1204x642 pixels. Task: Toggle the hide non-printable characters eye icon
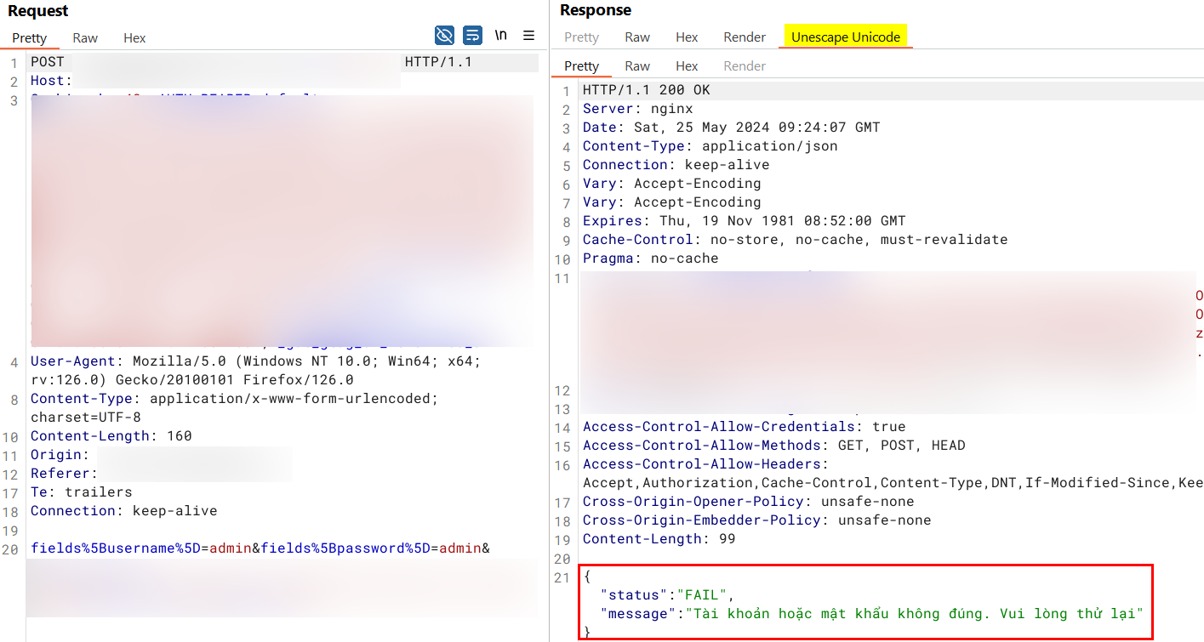[444, 35]
